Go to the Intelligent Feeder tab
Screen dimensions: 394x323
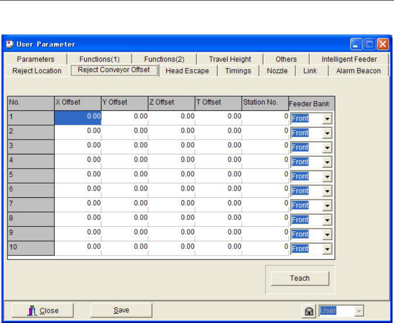tap(349, 60)
